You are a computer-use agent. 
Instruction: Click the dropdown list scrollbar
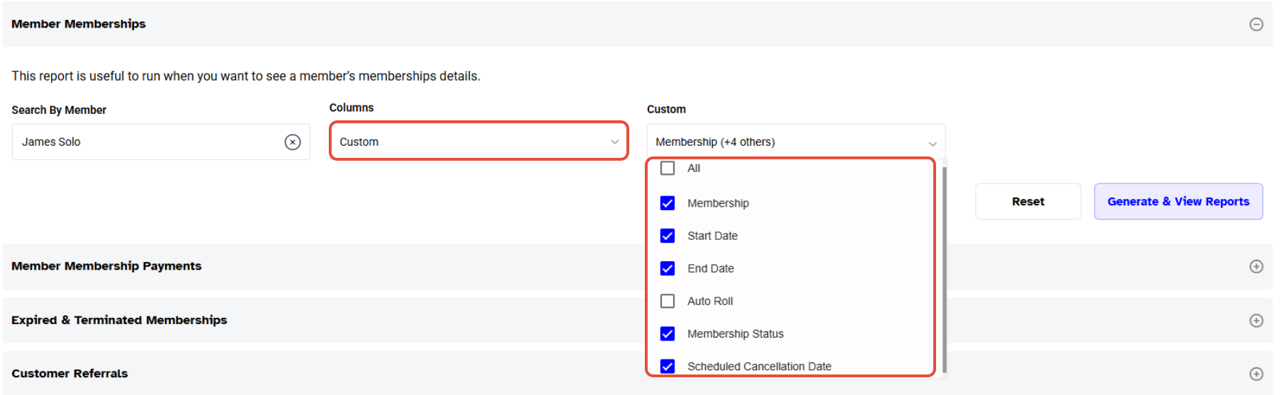945,269
